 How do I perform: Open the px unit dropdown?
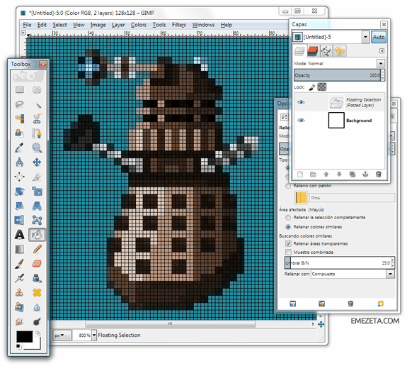click(x=62, y=335)
